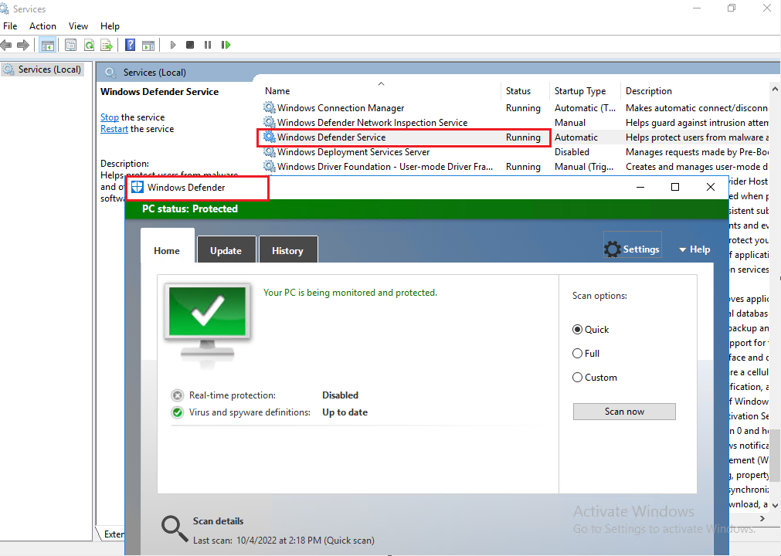Click the Windows Defender shield title icon
This screenshot has width=781, height=556.
pos(138,187)
